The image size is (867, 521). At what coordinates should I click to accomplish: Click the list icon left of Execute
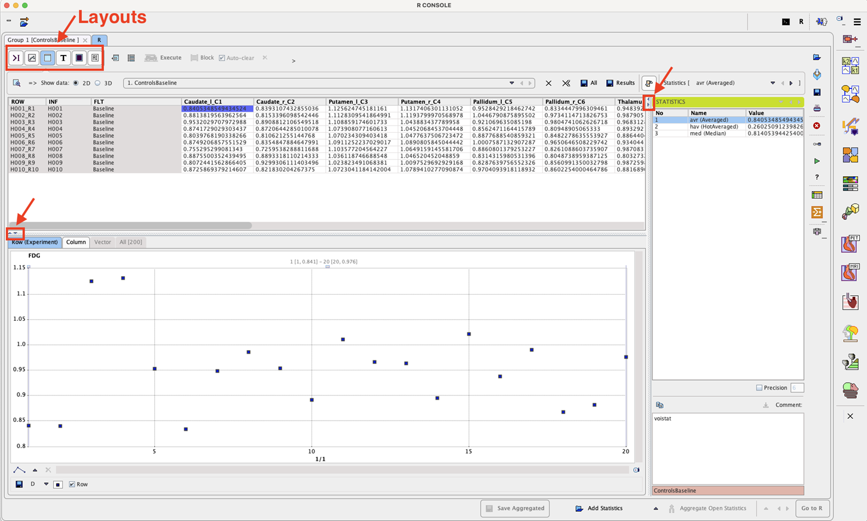point(131,58)
